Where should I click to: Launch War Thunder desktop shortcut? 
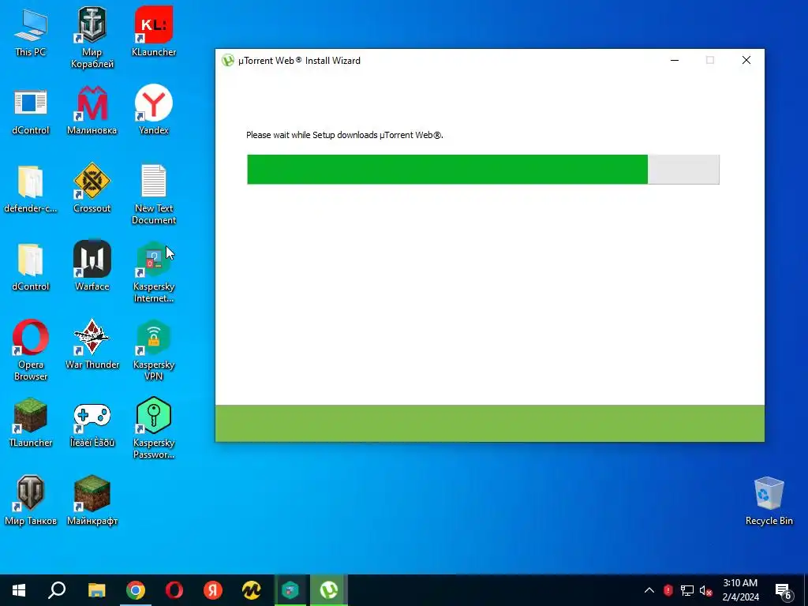tap(92, 344)
